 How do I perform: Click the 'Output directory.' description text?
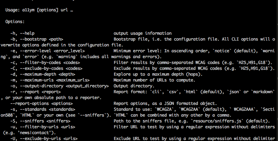(x=134, y=86)
